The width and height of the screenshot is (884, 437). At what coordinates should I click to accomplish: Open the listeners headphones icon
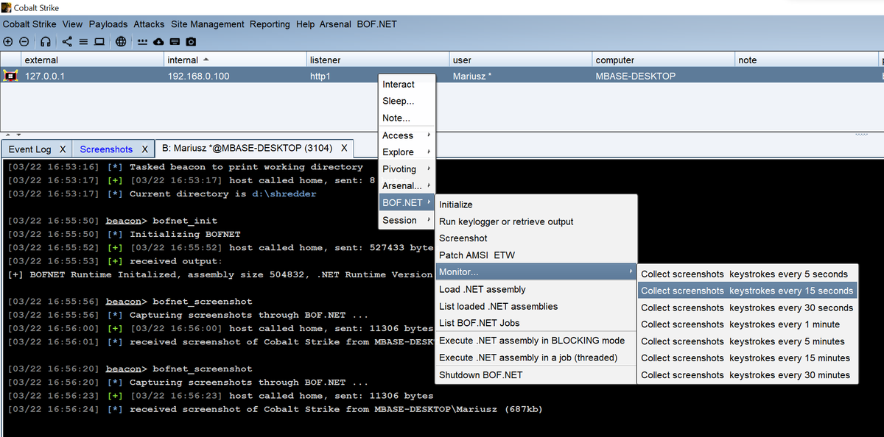(46, 42)
